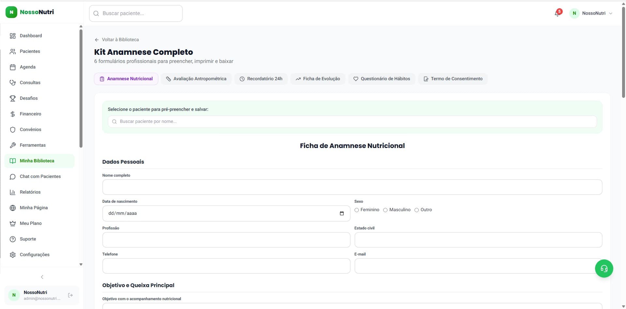Click the Agenda calendar icon
The width and height of the screenshot is (626, 309).
click(x=13, y=67)
